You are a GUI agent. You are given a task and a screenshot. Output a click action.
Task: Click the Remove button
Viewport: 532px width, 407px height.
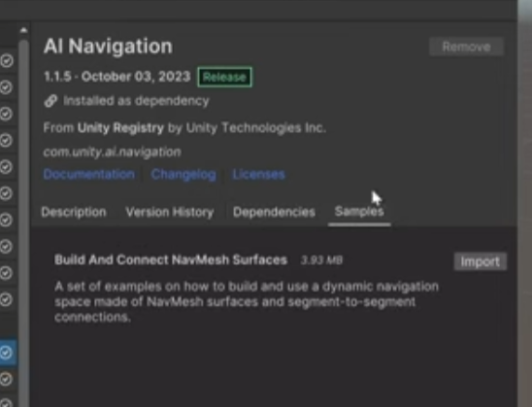467,47
